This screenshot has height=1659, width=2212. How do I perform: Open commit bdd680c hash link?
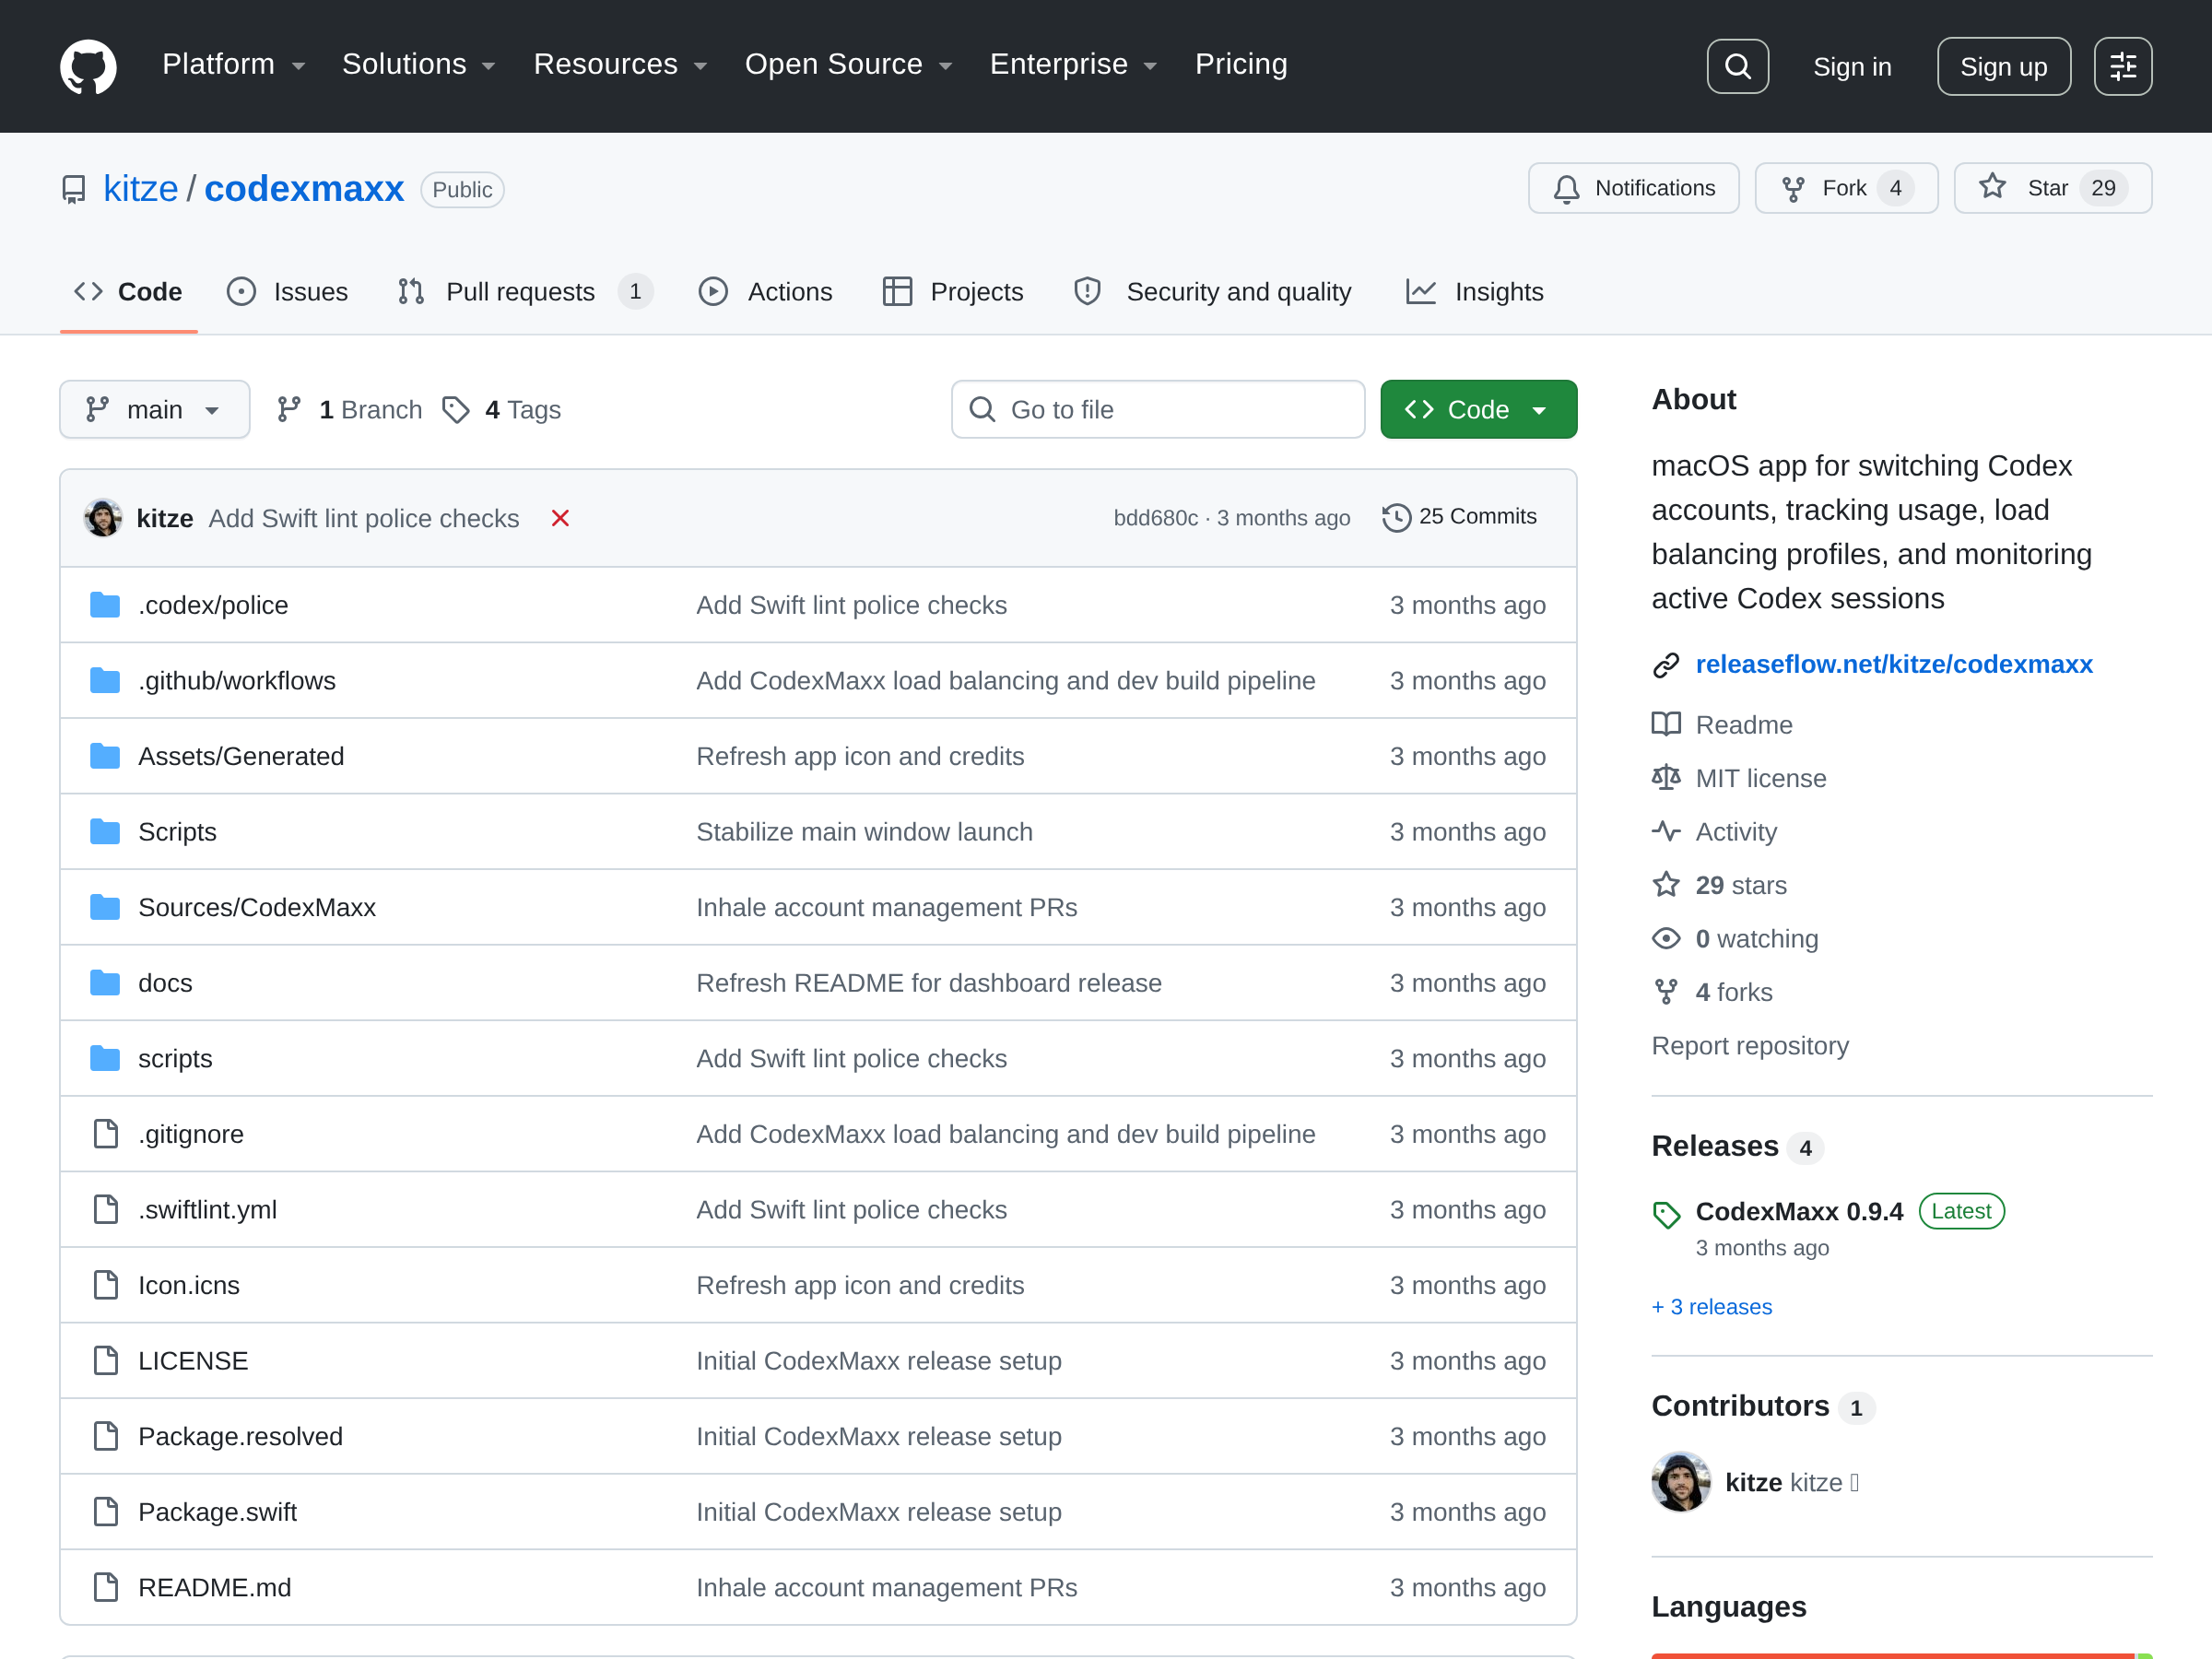point(1156,518)
